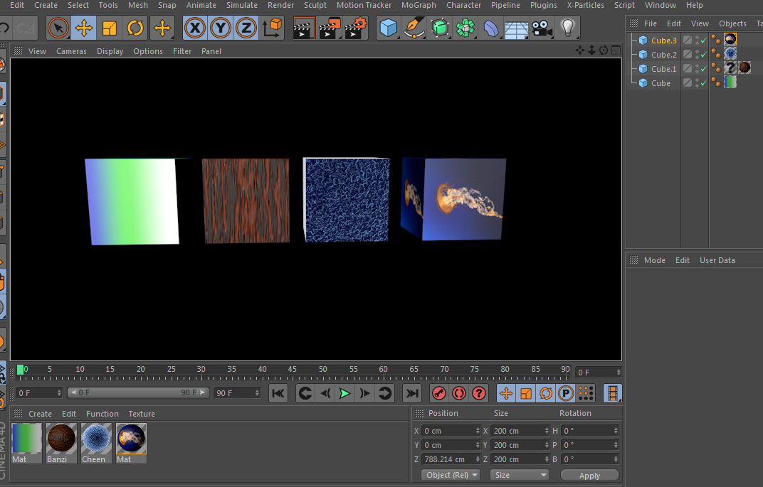The image size is (763, 487).
Task: Toggle the green enable checkmark for Cube.2
Action: [703, 55]
